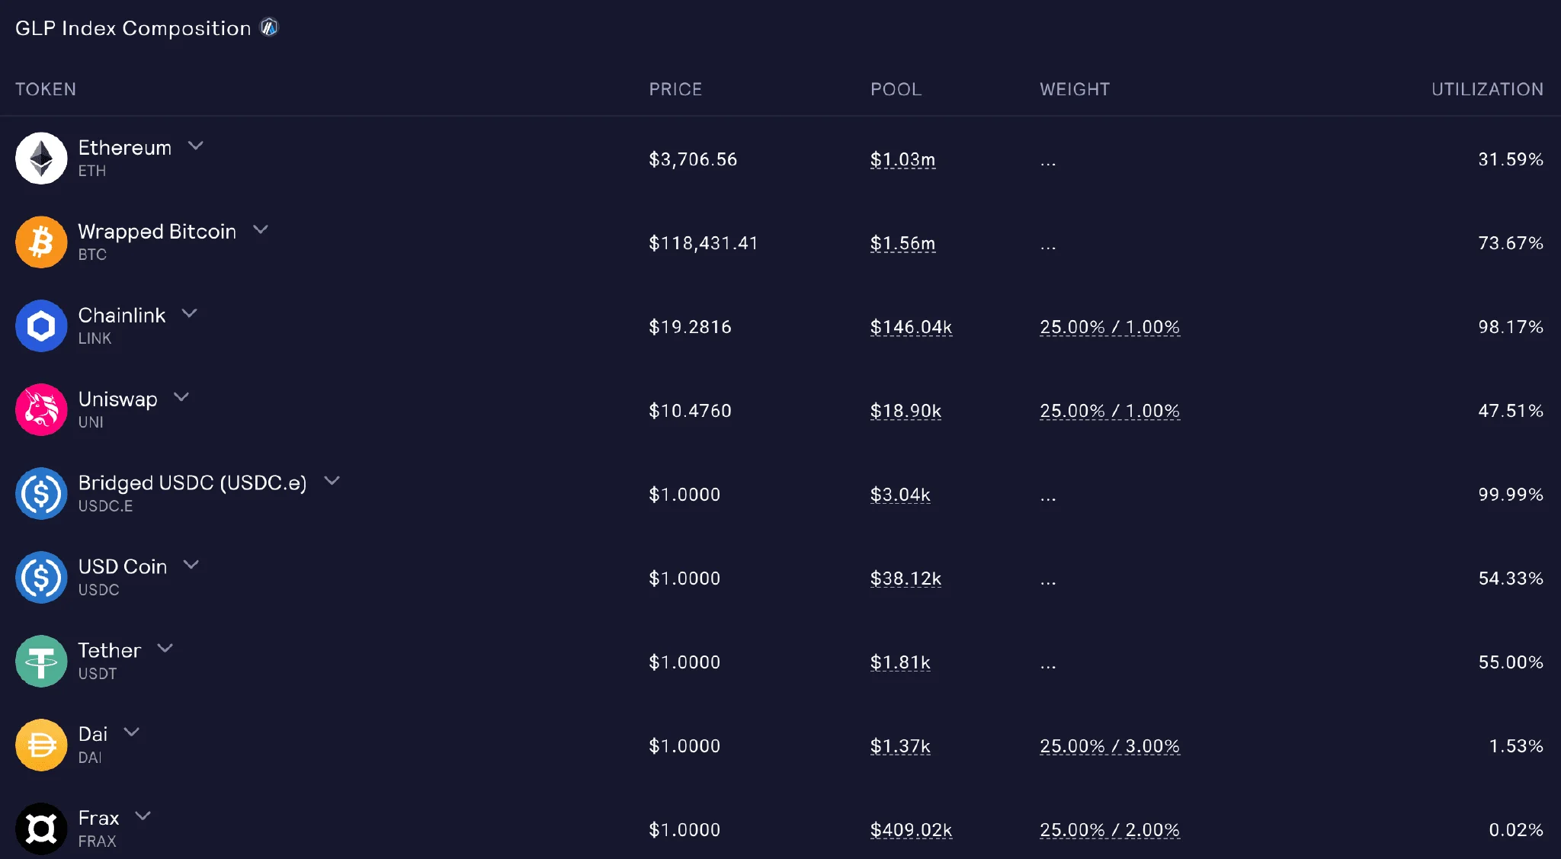The width and height of the screenshot is (1561, 859).
Task: Open the Uniswap dropdown arrow
Action: (x=181, y=397)
